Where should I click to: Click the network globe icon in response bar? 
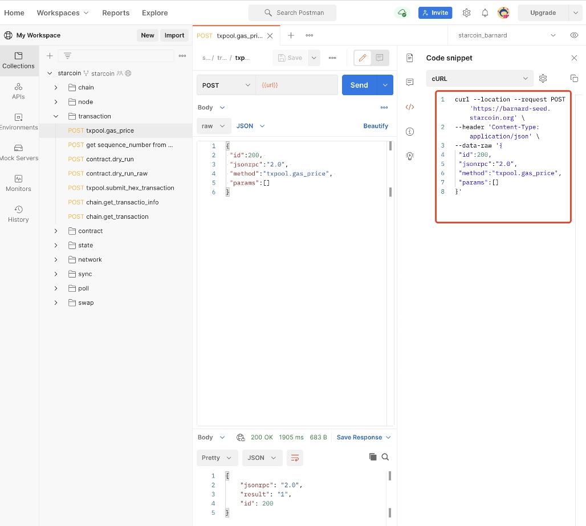click(x=241, y=438)
